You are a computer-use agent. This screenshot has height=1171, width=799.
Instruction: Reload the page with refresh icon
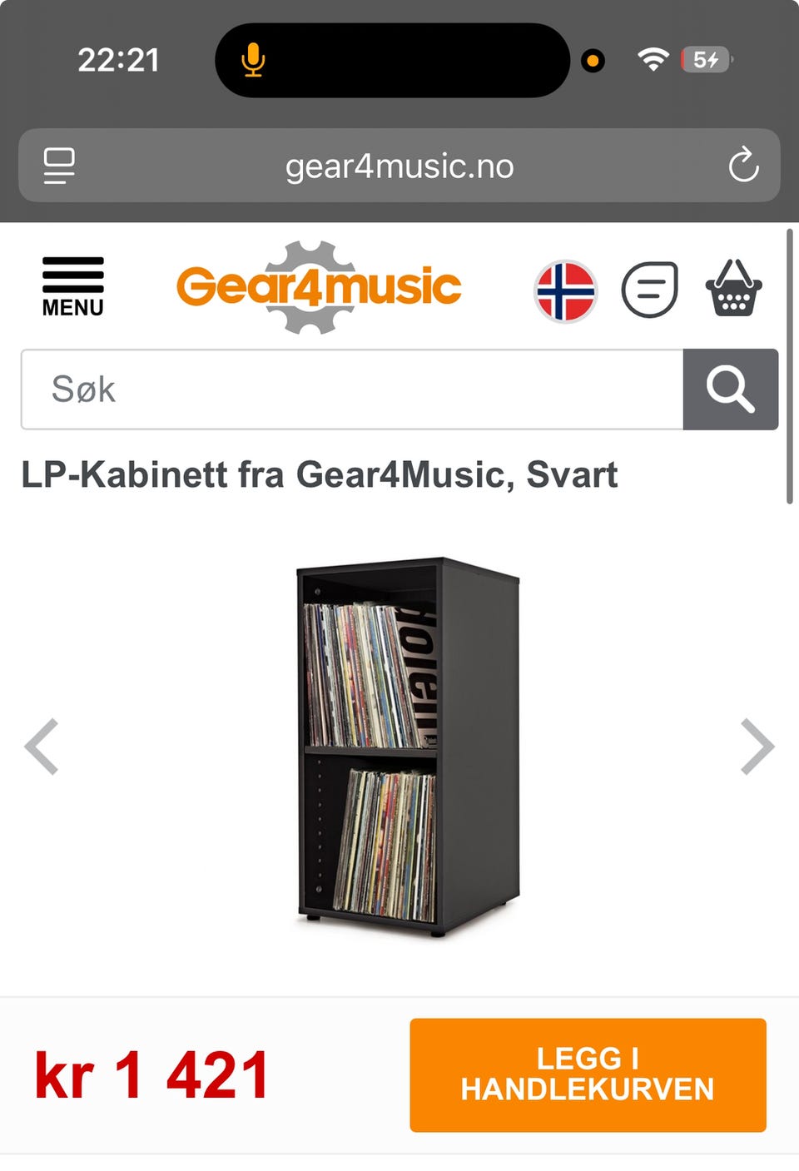coord(743,166)
